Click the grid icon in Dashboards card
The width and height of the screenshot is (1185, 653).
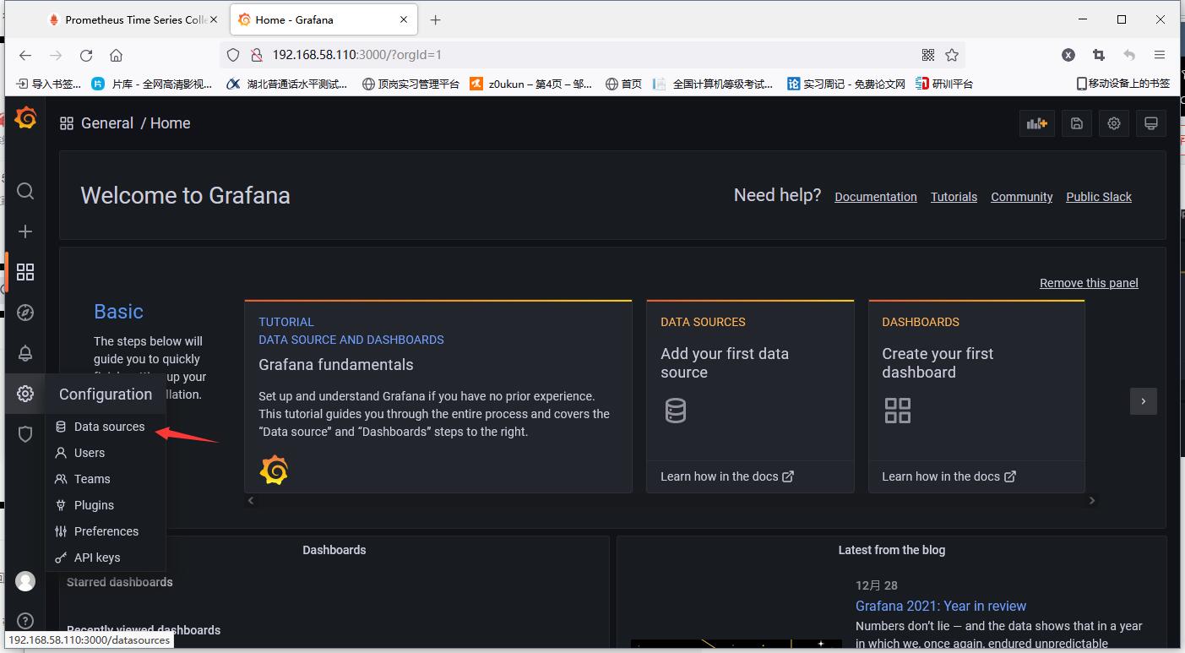[x=897, y=411]
